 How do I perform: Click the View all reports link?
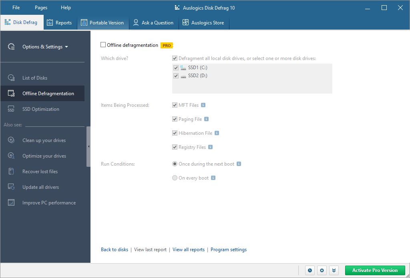tap(189, 250)
